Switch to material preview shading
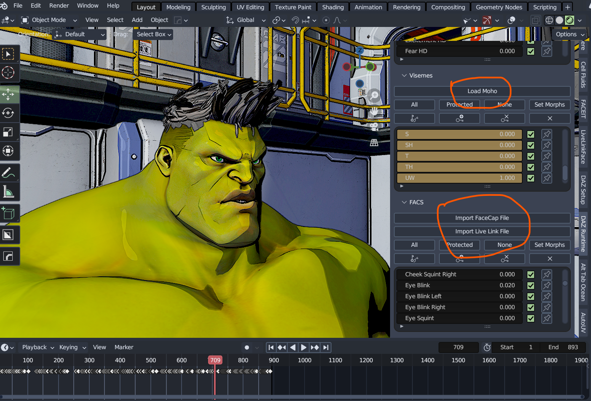 pos(570,20)
